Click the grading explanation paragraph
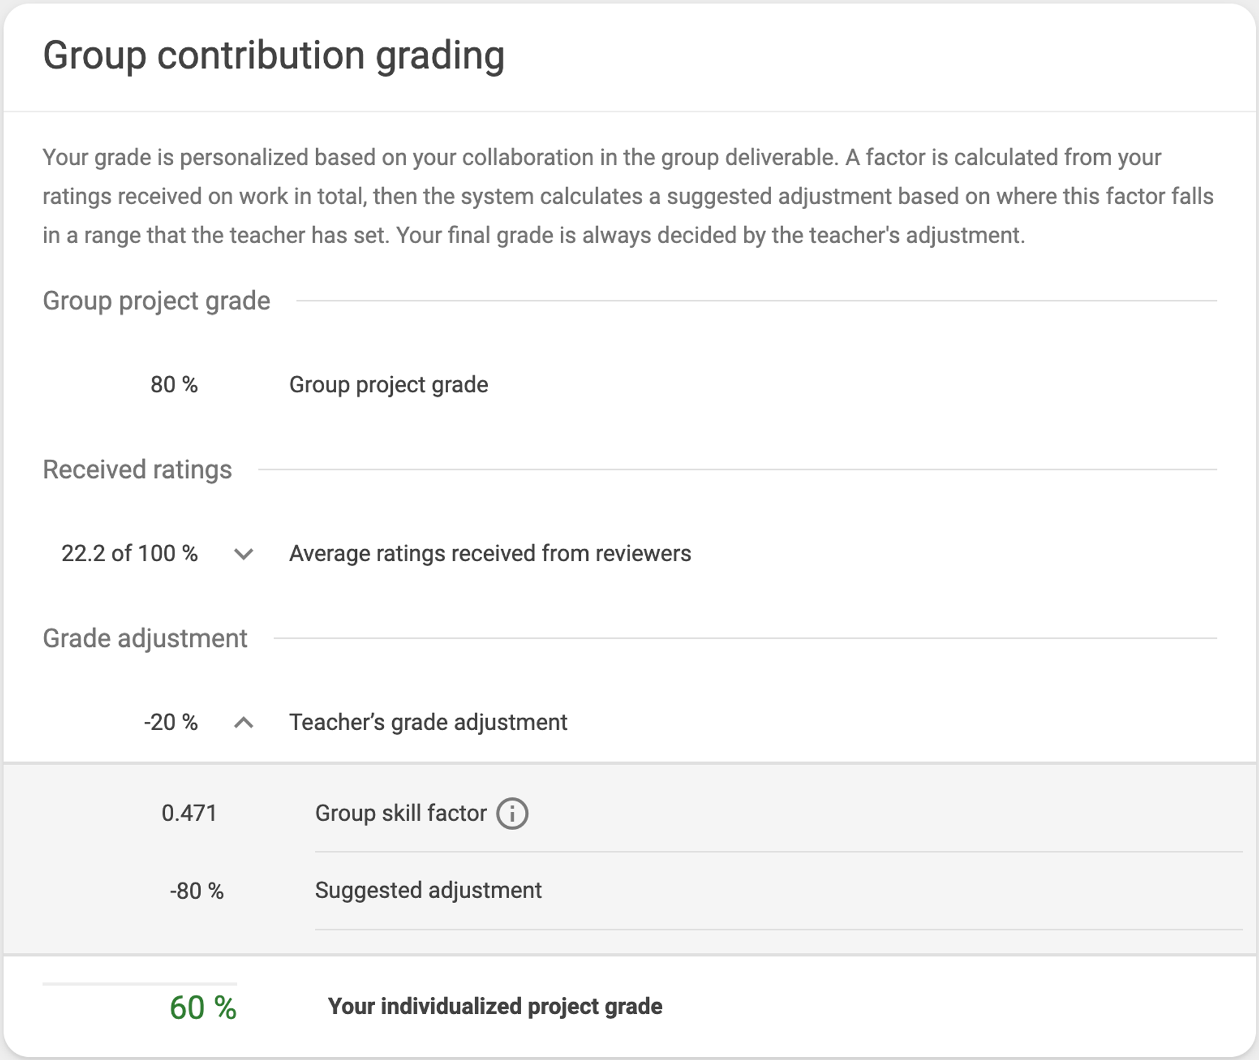1259x1060 pixels. tap(628, 196)
